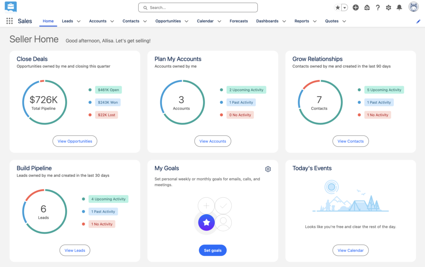Click the user profile avatar
This screenshot has height=267, width=425.
click(x=413, y=7)
